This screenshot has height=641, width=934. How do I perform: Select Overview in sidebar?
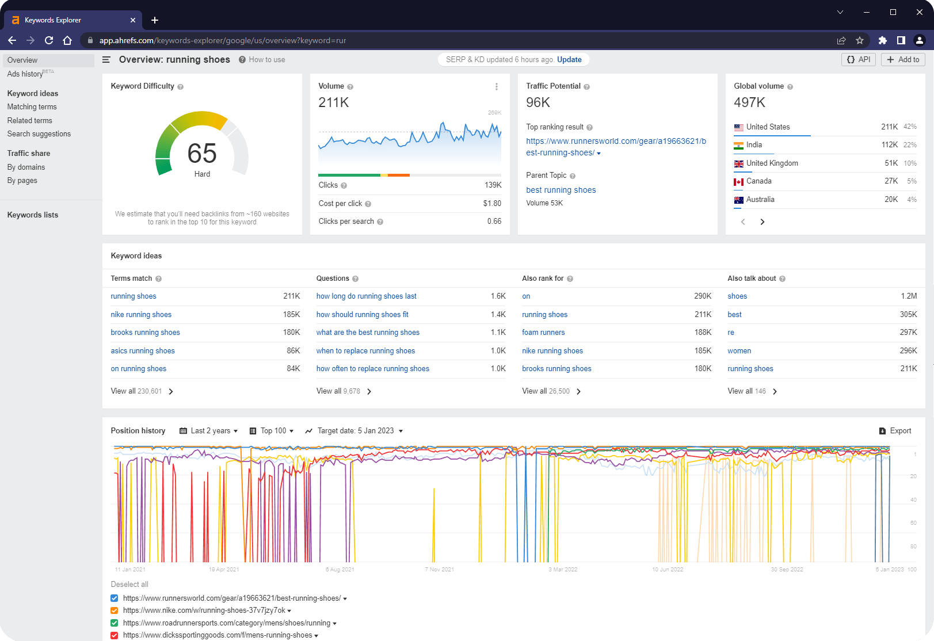[x=48, y=60]
